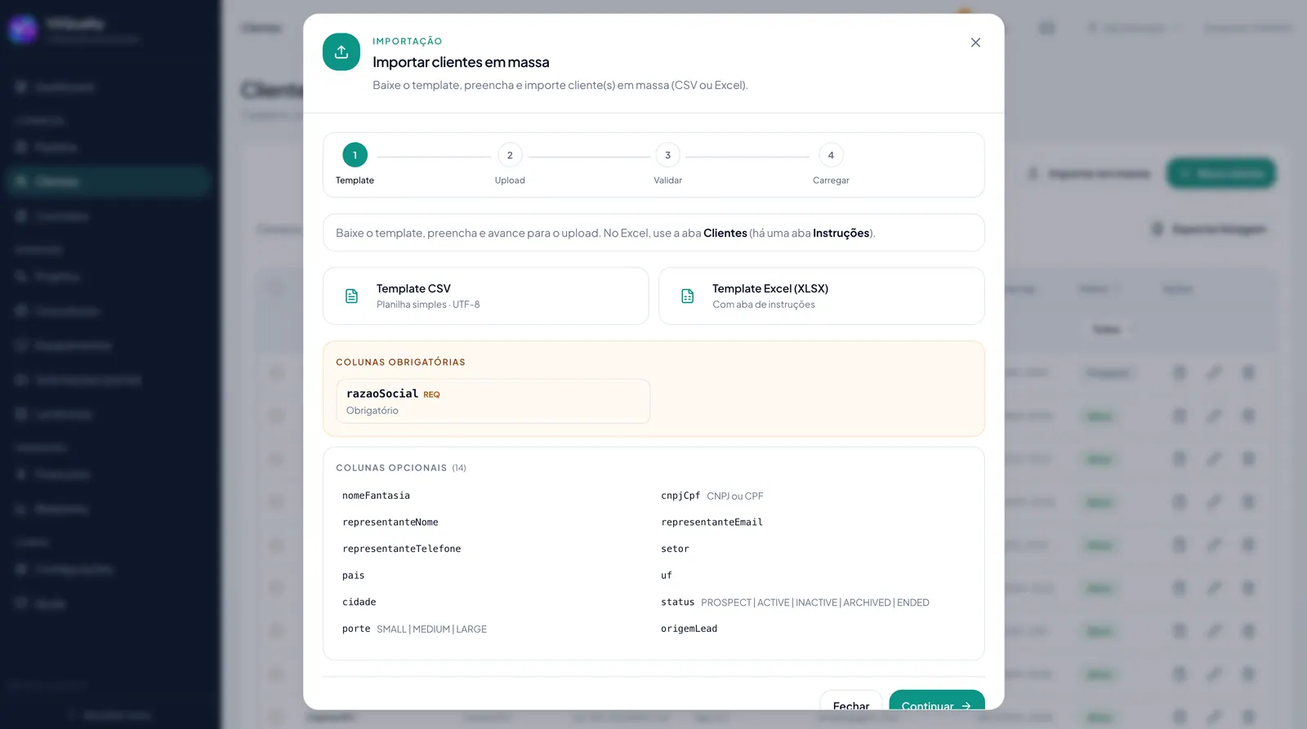1307x729 pixels.
Task: Select step 2 Upload circle
Action: point(510,155)
